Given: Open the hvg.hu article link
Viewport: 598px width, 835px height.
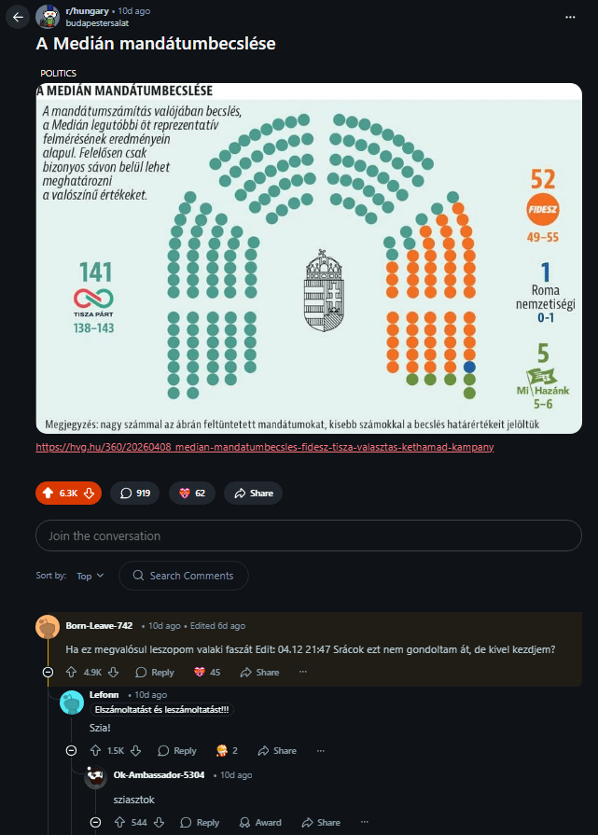Looking at the screenshot, I should pyautogui.click(x=264, y=447).
